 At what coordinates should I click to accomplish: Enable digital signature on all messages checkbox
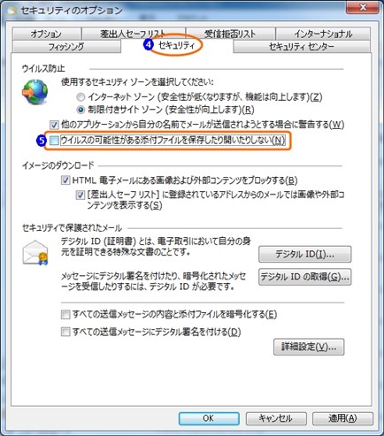point(65,332)
